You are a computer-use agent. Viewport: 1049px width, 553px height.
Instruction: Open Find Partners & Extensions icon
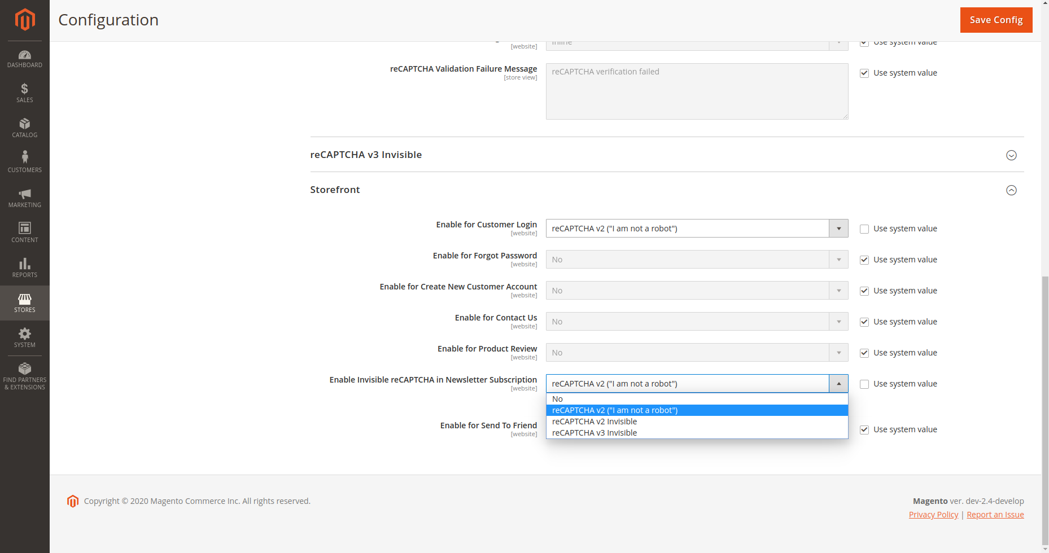[25, 376]
